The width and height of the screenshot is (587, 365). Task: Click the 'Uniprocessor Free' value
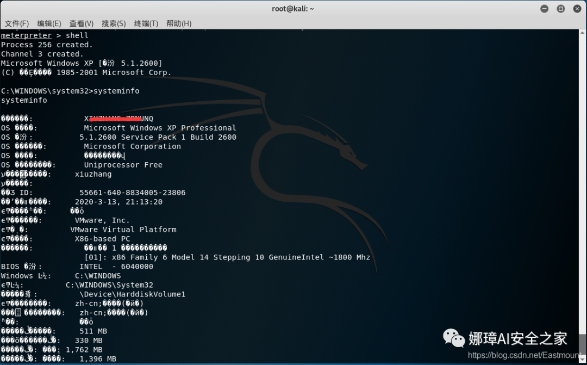pyautogui.click(x=123, y=165)
